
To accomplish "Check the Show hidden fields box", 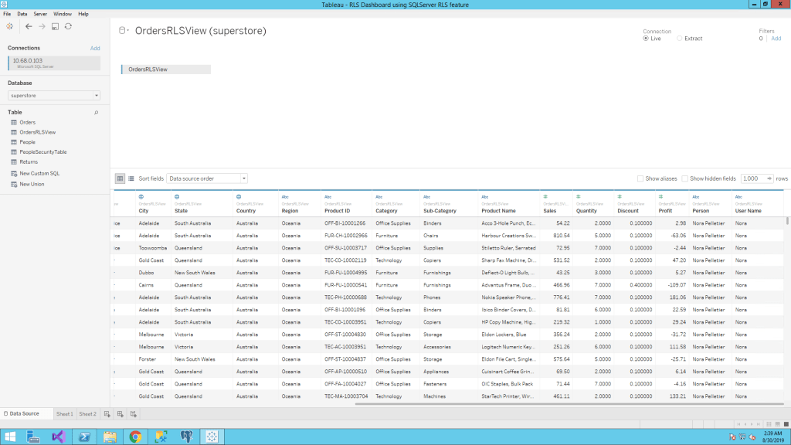I will click(685, 178).
